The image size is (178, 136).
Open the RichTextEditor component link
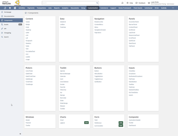[133, 92]
